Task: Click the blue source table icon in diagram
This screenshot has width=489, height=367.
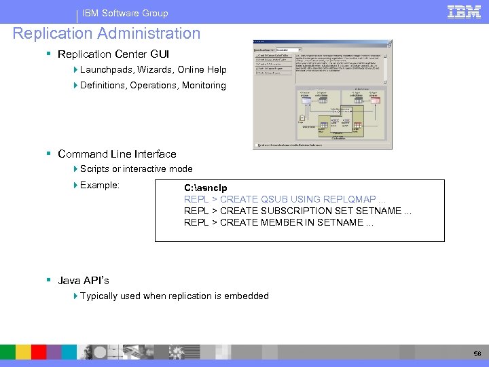Action: coord(324,125)
